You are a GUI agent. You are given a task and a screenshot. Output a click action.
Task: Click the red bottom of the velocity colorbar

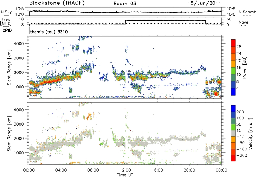point(233,158)
